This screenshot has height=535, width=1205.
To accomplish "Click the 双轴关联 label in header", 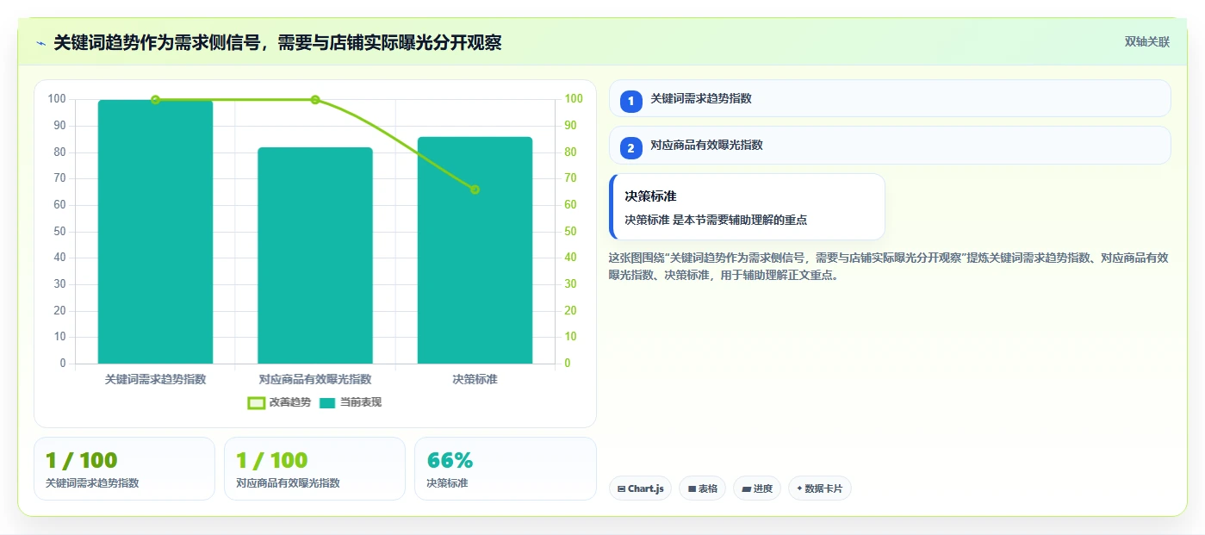I will coord(1146,41).
